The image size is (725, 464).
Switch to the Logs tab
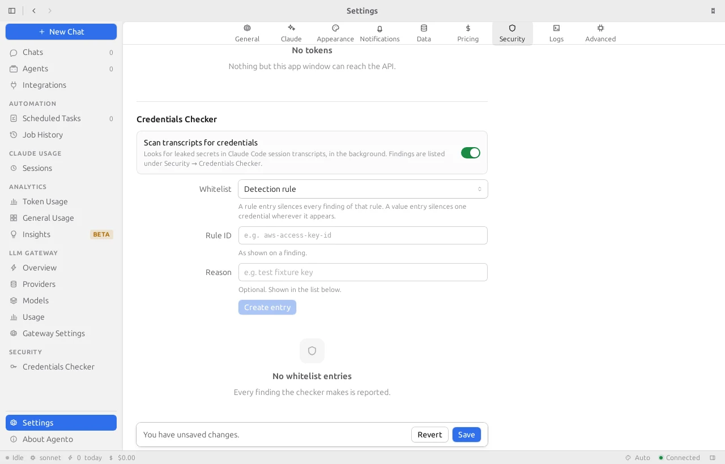556,33
